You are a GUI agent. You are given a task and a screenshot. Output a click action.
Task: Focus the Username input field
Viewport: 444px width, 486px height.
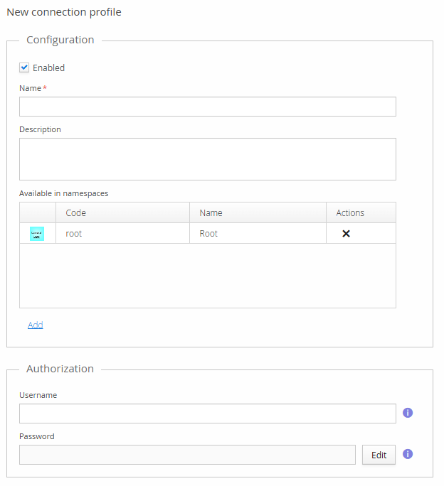pos(207,414)
